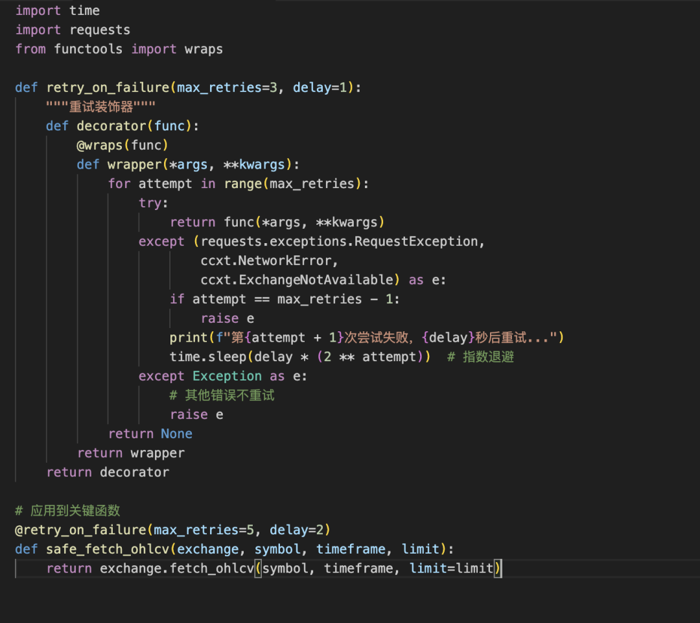Viewport: 700px width, 623px height.
Task: Click 'exchange.fetch_ohlcv' in the last return line
Action: 177,568
